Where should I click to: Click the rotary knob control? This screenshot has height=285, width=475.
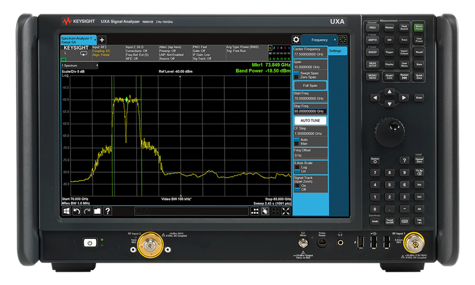(x=390, y=132)
